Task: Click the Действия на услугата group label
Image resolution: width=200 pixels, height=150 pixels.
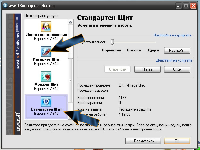Action: coord(174,60)
